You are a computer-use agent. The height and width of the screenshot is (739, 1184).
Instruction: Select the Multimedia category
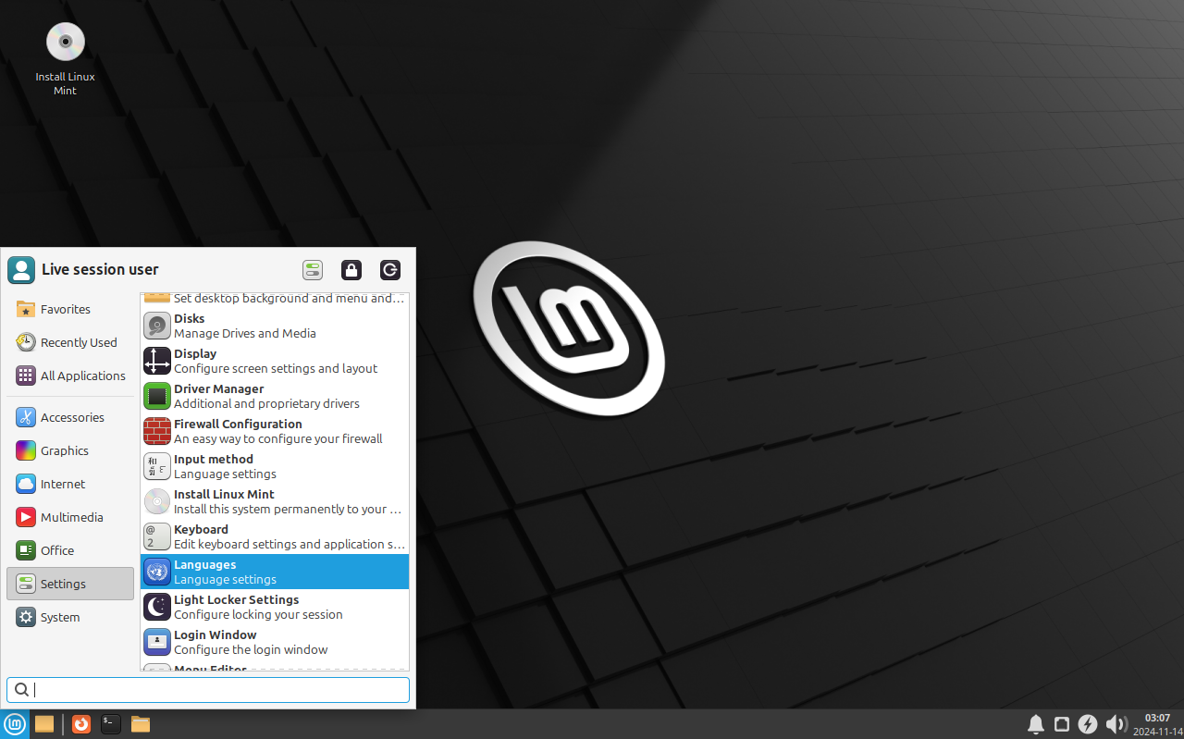click(70, 517)
